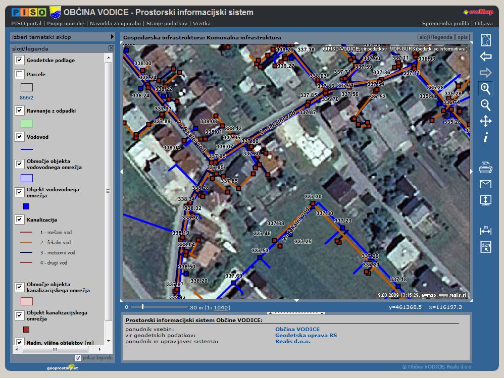Select the zoom in tool
The image size is (504, 378).
[485, 89]
